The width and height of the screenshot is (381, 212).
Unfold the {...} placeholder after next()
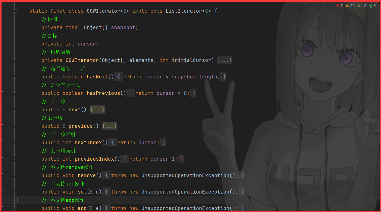click(x=97, y=110)
